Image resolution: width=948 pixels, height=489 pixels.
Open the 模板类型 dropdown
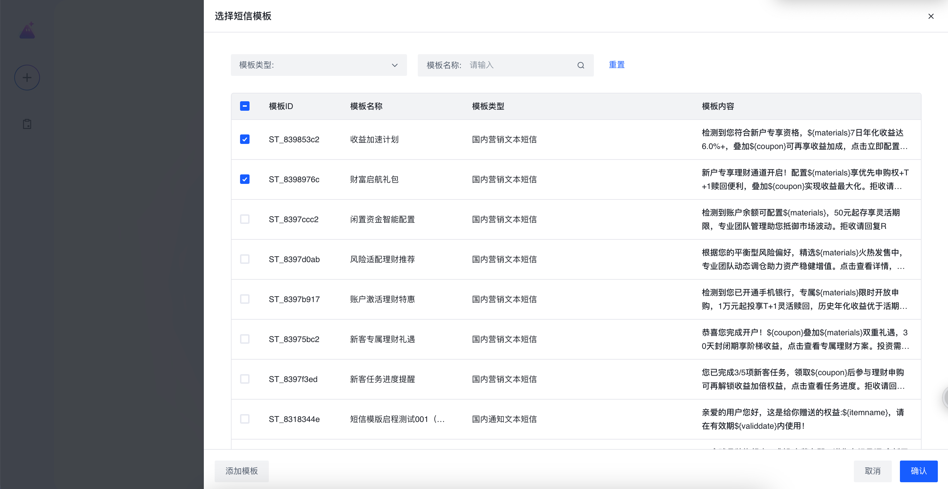pos(319,65)
